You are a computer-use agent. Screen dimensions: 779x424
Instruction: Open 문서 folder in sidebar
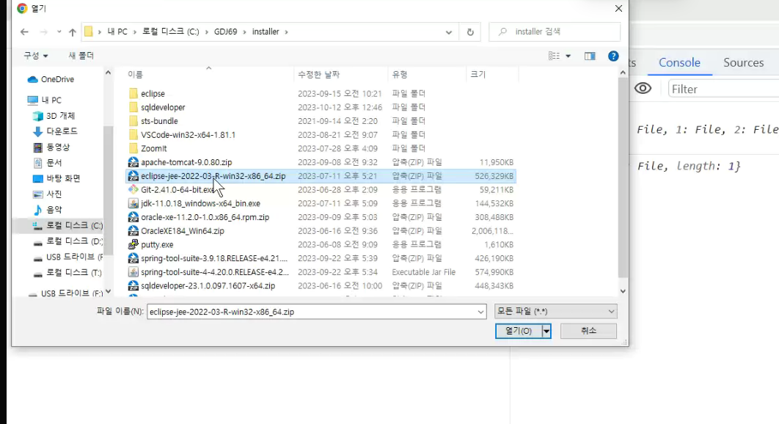point(48,163)
